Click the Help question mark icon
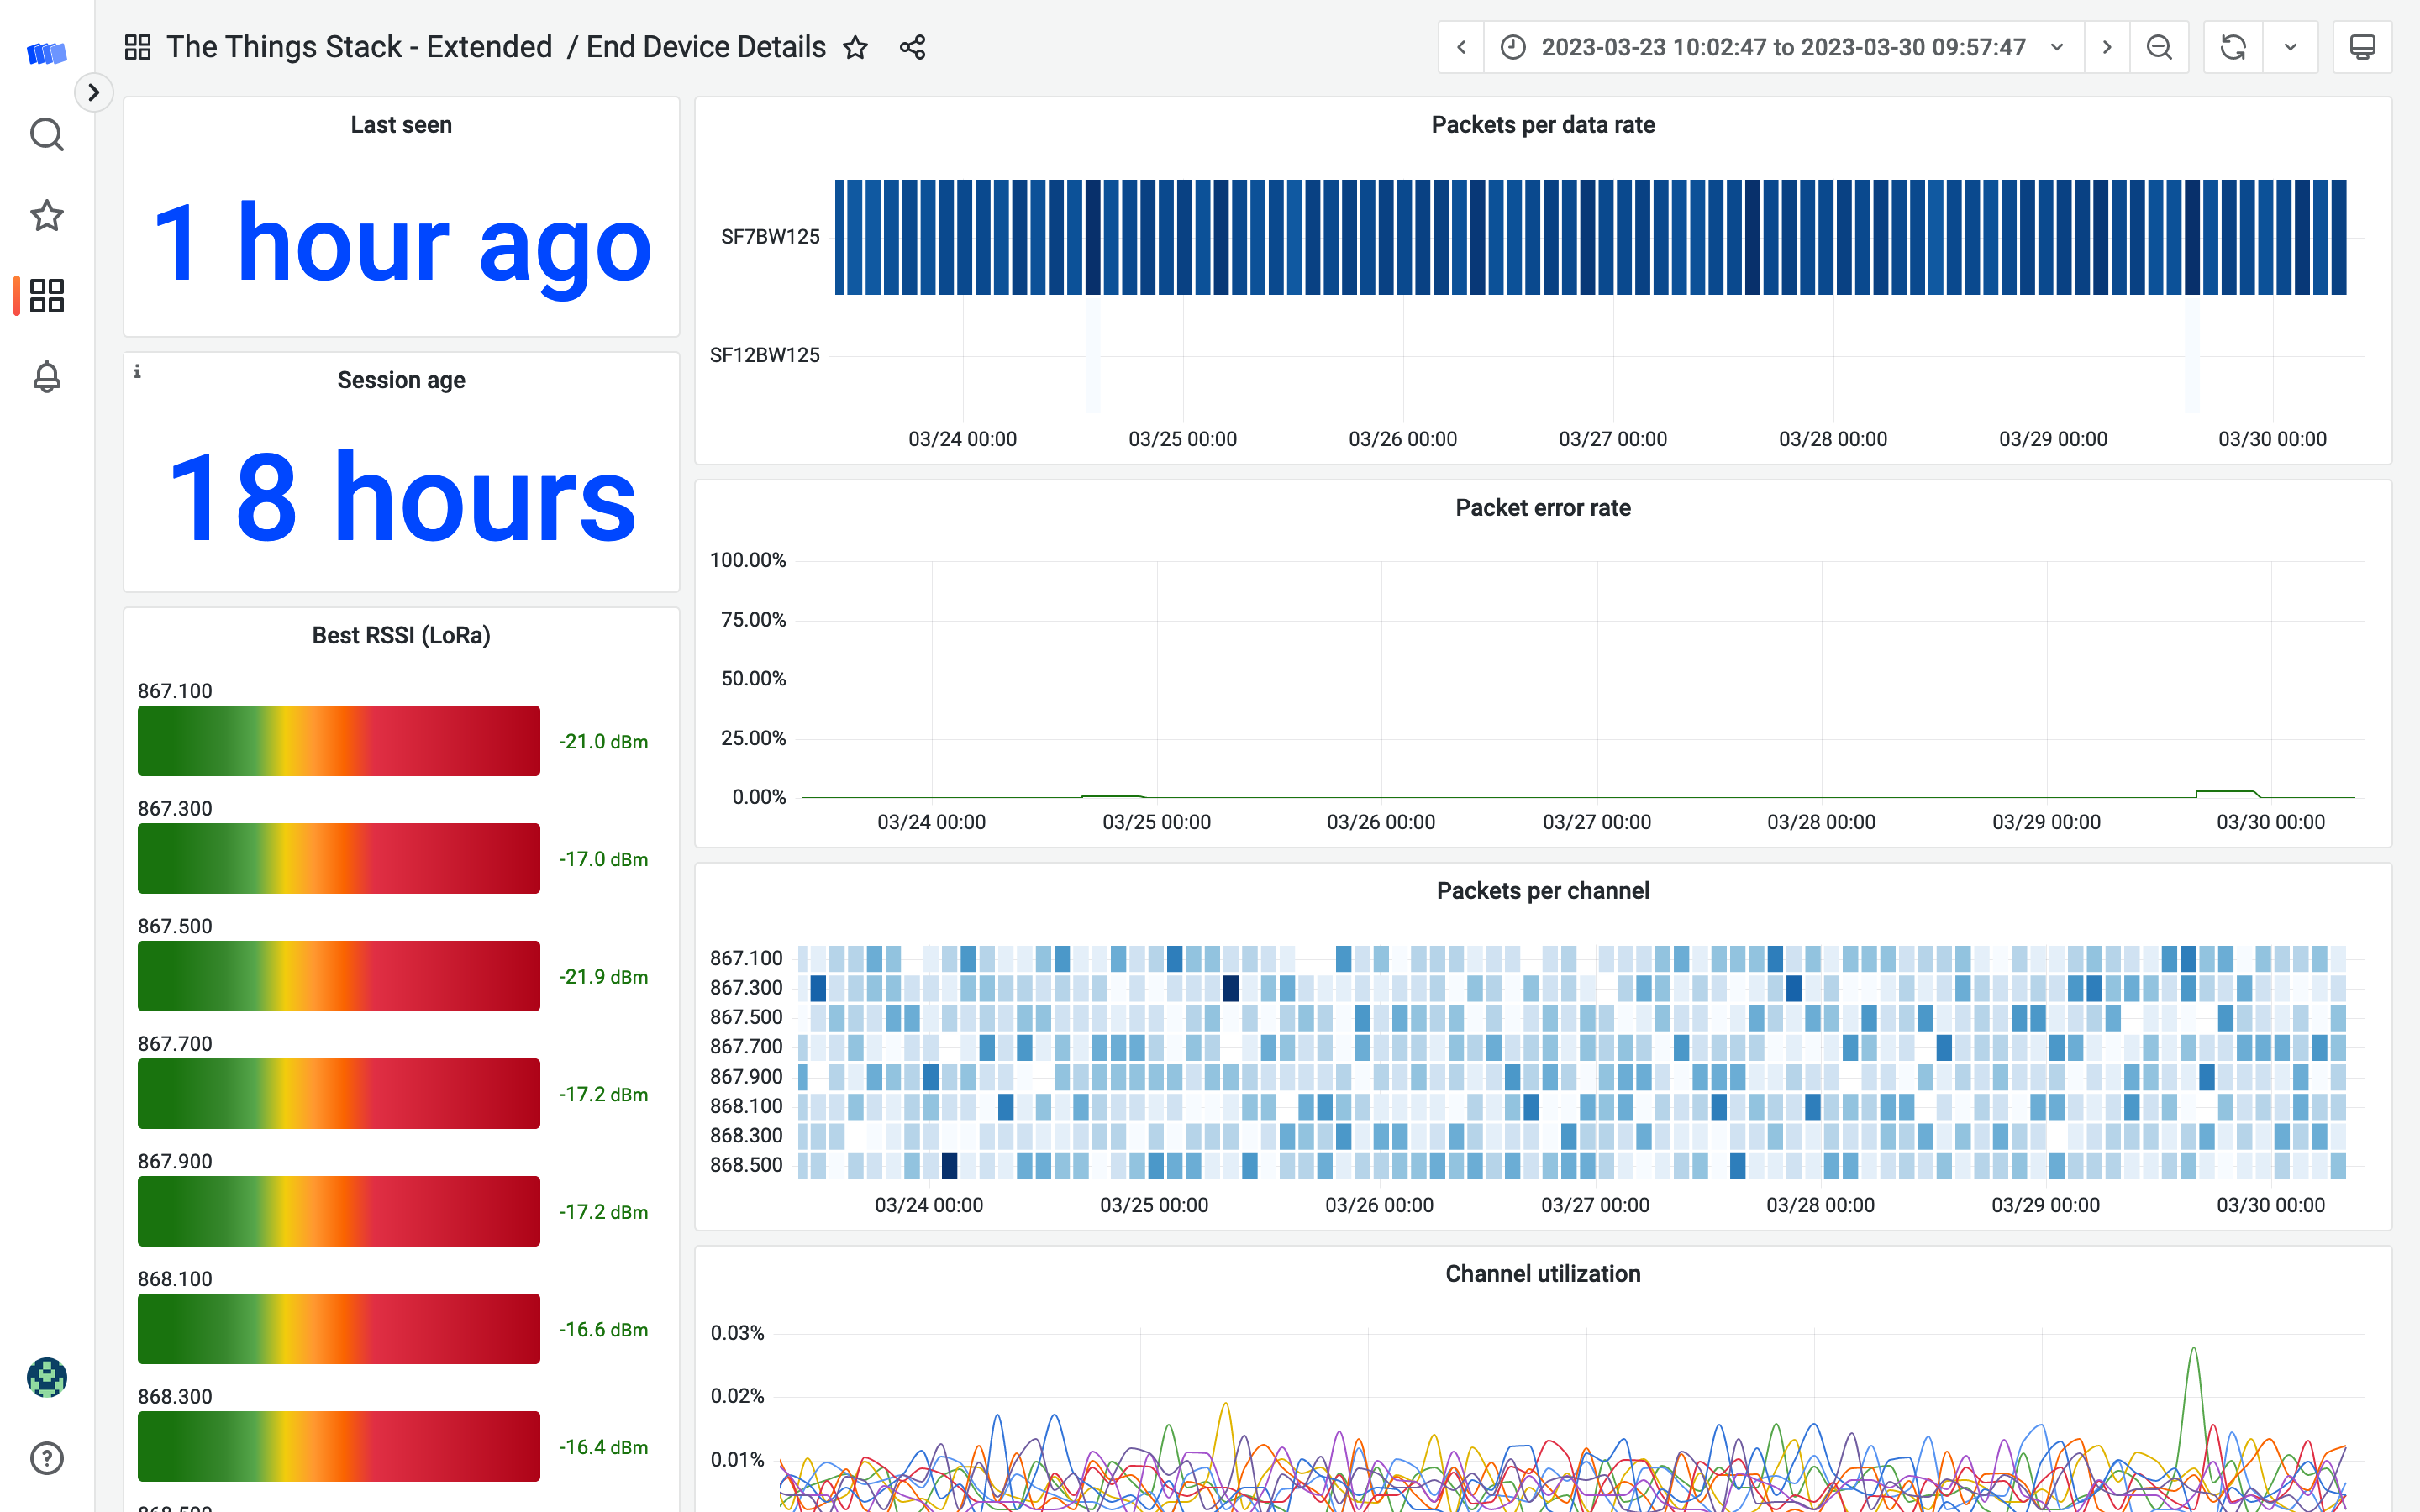The image size is (2420, 1512). pos(47,1458)
